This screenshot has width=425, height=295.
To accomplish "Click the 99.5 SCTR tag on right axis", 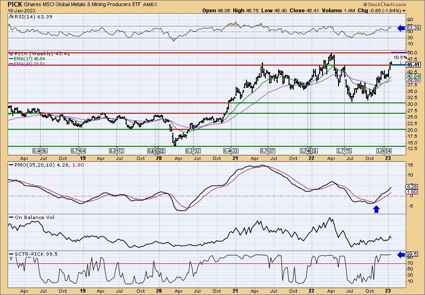I will (412, 254).
